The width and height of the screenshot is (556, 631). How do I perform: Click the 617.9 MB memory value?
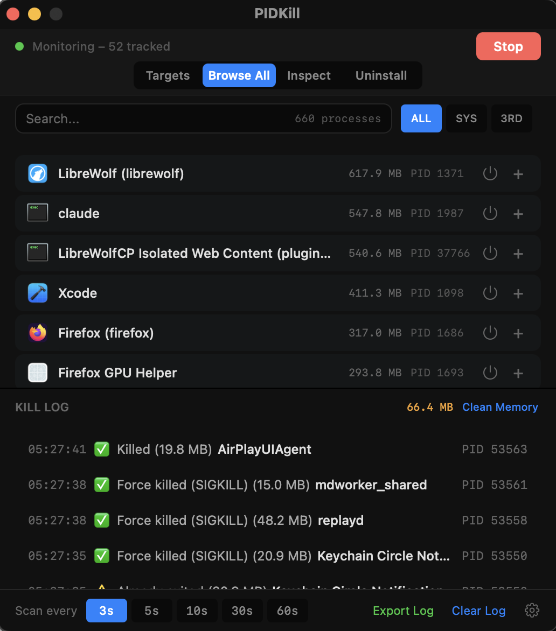click(x=375, y=173)
